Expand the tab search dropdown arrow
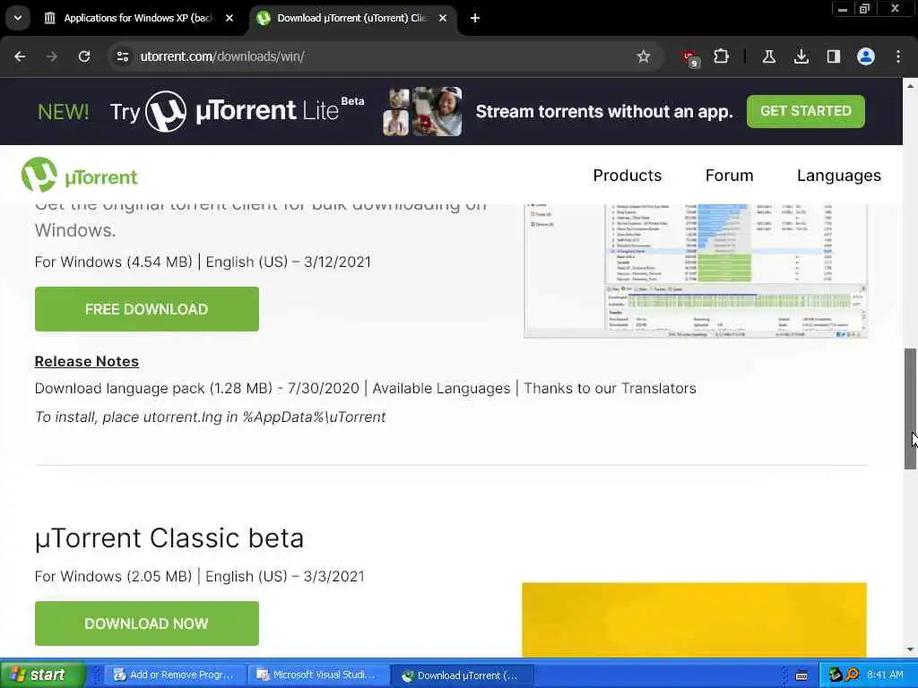The width and height of the screenshot is (918, 688). coord(18,18)
